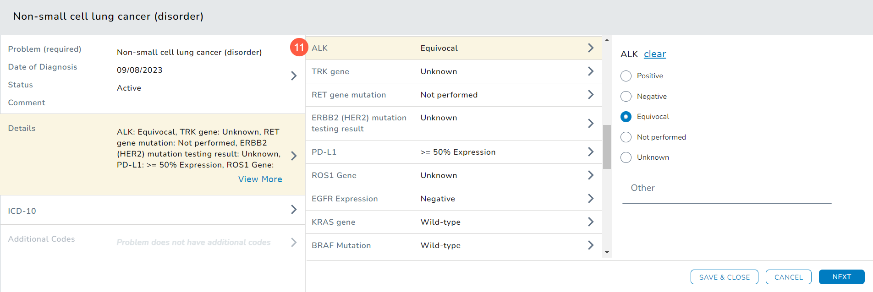
Task: Choose the Negative radio button
Action: (x=626, y=97)
